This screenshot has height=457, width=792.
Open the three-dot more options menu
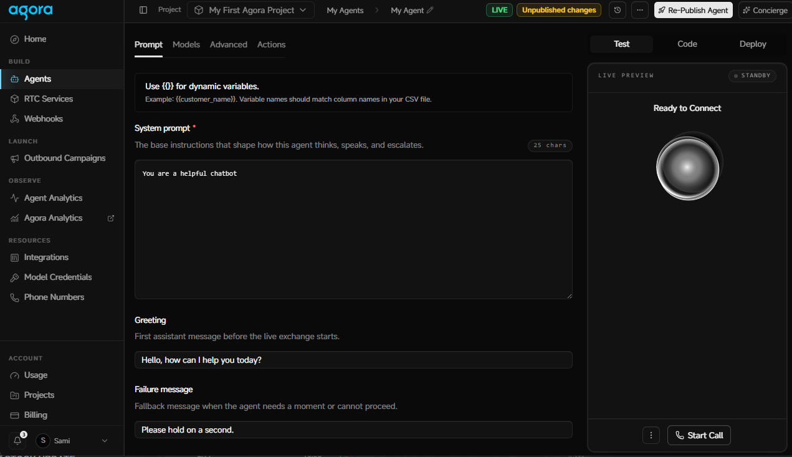coord(639,10)
